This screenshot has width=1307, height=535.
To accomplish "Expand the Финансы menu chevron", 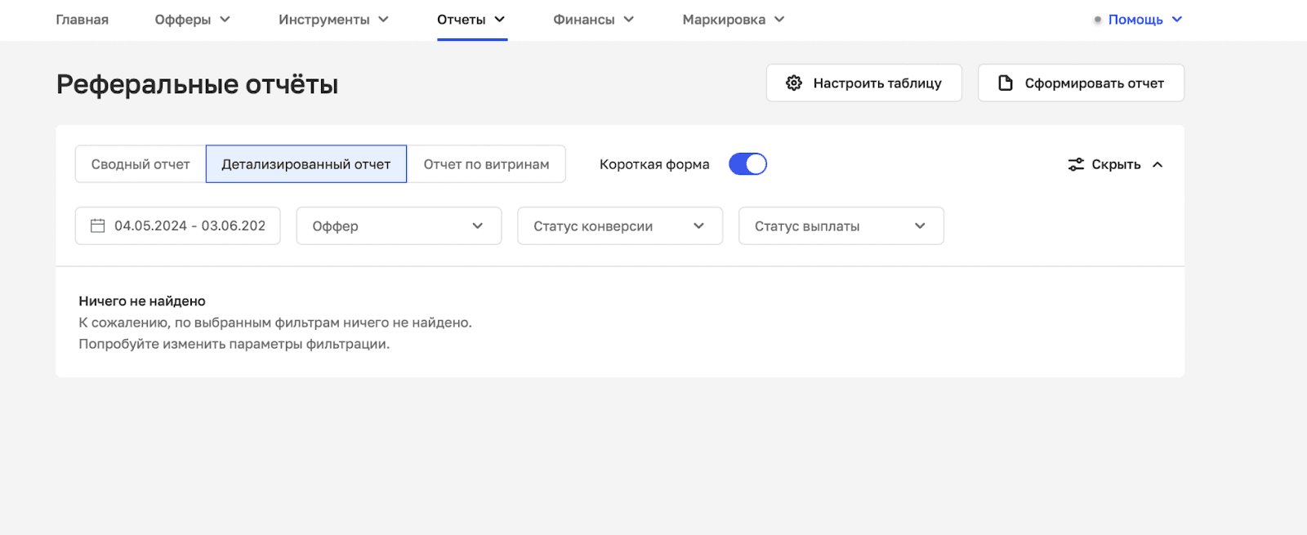I will pos(628,20).
